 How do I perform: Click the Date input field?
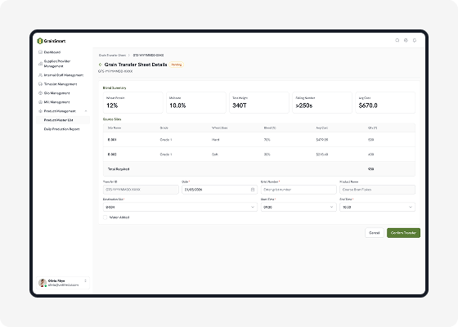coord(219,190)
